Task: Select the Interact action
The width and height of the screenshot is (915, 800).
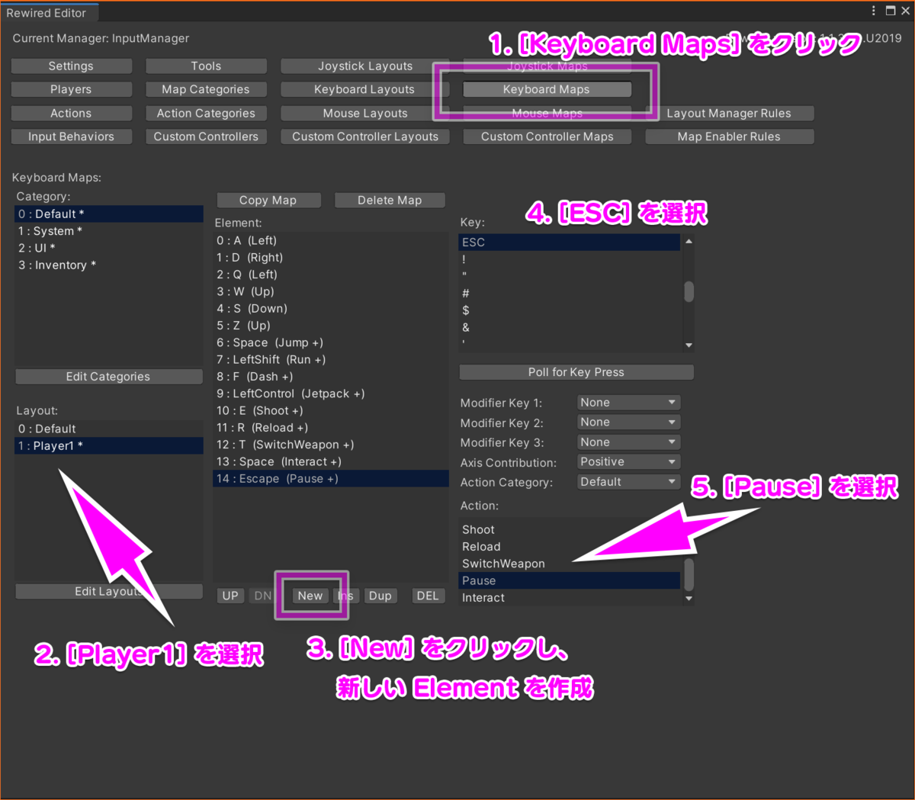Action: [569, 598]
